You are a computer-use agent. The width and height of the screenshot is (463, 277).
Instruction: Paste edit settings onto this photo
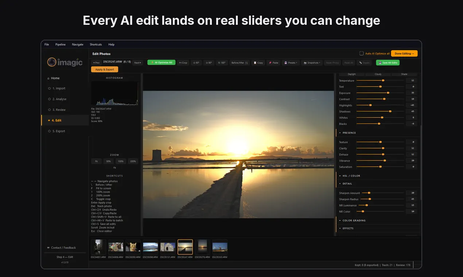[273, 63]
